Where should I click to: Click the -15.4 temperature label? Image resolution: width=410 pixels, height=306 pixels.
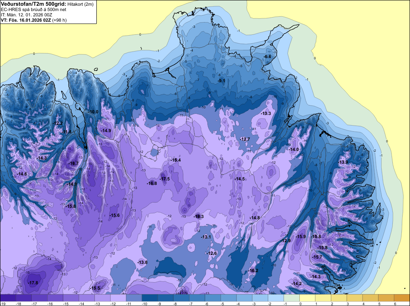coord(176,160)
